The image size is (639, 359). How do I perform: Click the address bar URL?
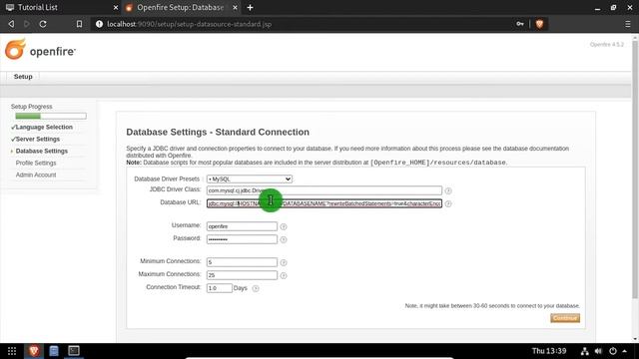189,24
